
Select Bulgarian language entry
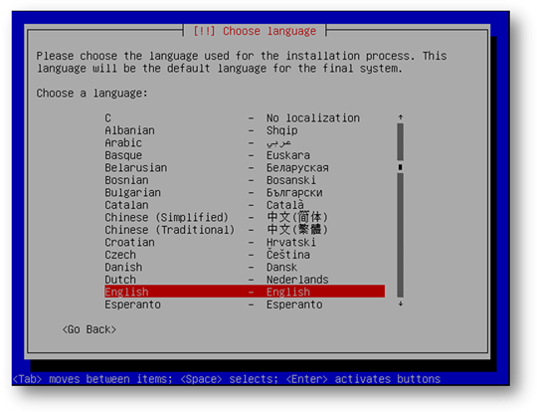coord(245,192)
